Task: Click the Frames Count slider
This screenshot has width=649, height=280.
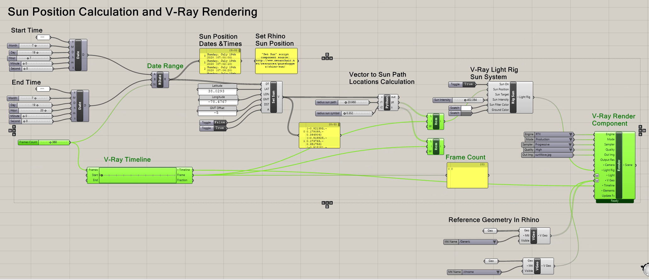Action: tap(54, 142)
